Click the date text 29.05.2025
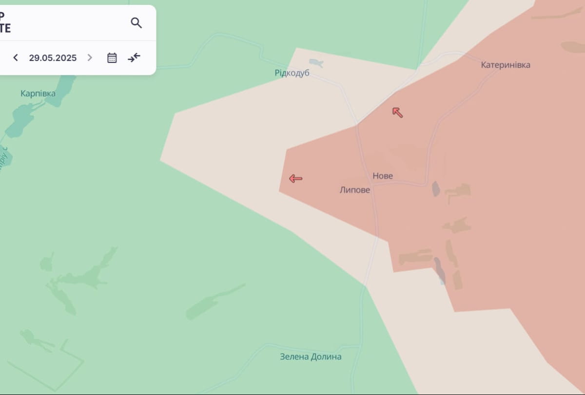The width and height of the screenshot is (585, 395). pos(53,58)
